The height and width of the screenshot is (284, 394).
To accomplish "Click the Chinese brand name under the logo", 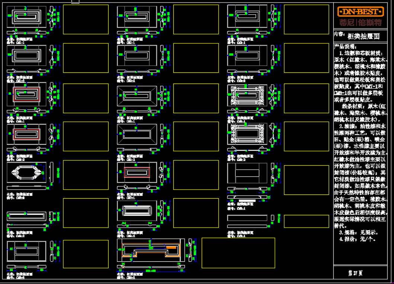I will point(360,23).
